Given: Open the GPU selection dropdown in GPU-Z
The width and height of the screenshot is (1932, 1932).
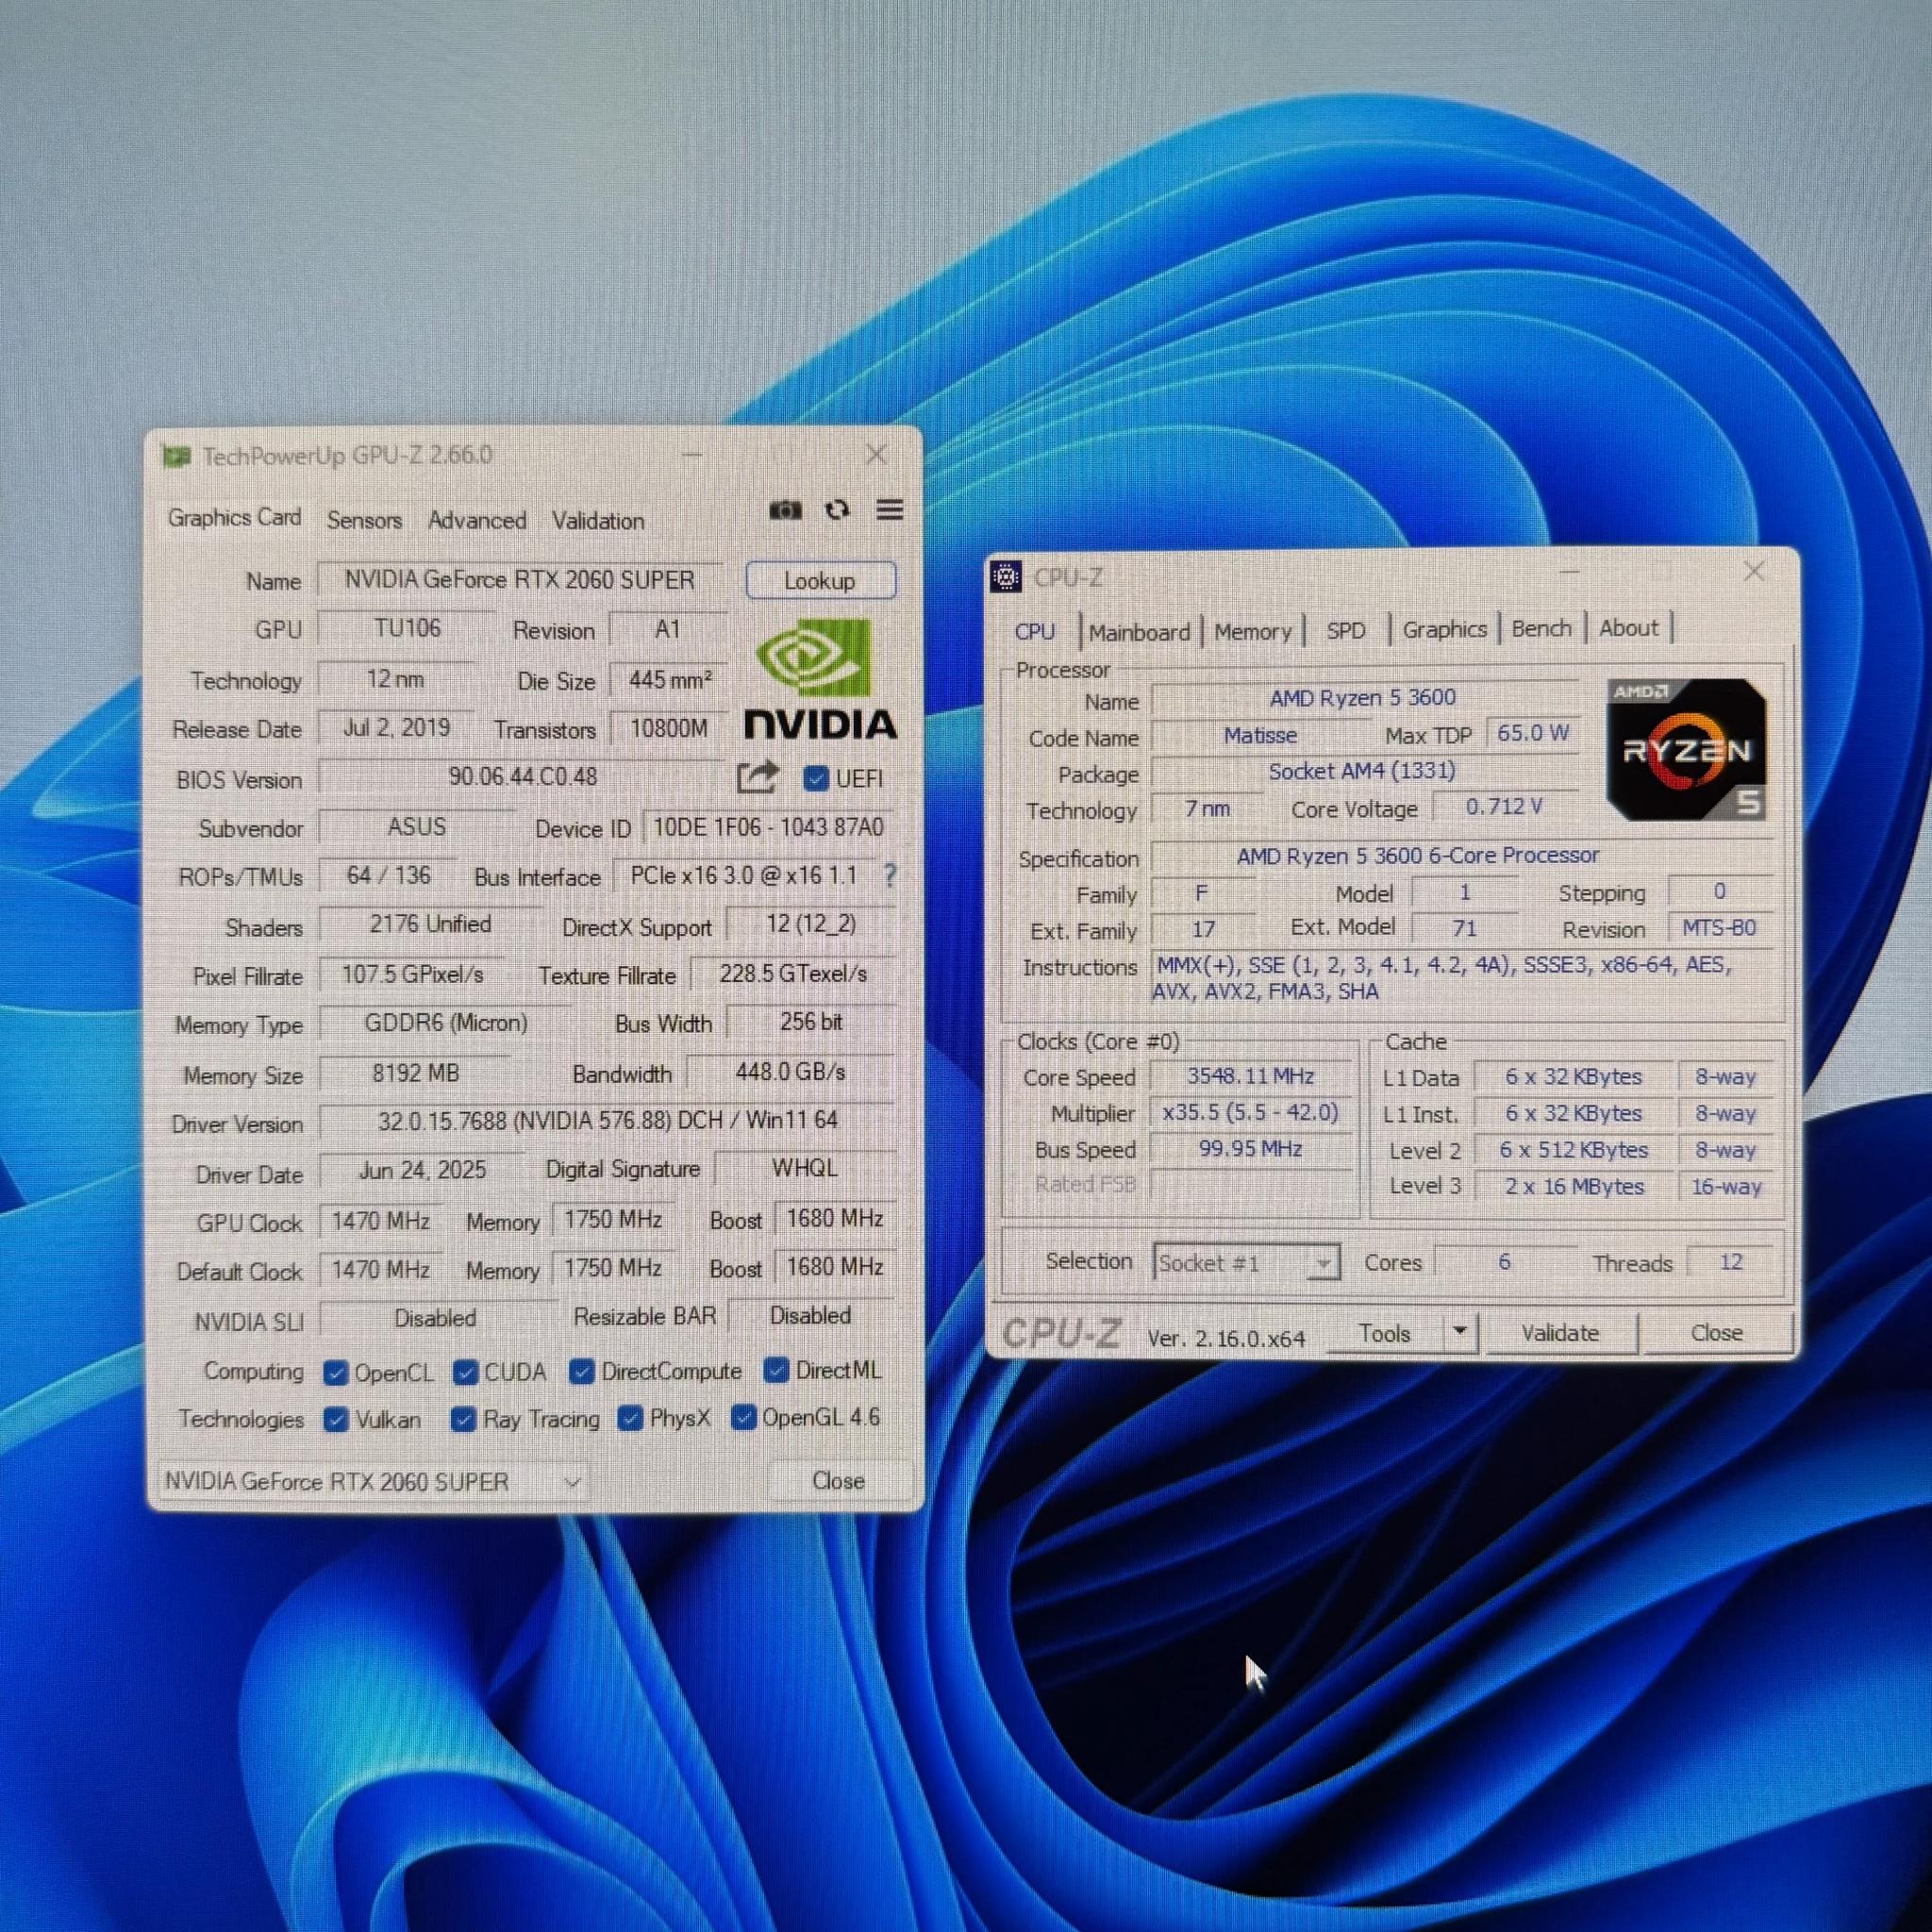Looking at the screenshot, I should pyautogui.click(x=372, y=1481).
